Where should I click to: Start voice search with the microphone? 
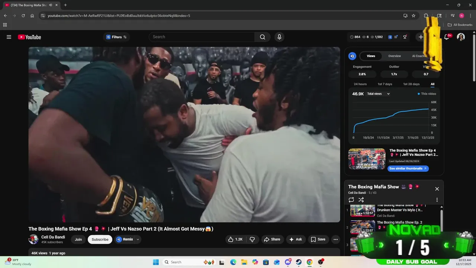[279, 37]
